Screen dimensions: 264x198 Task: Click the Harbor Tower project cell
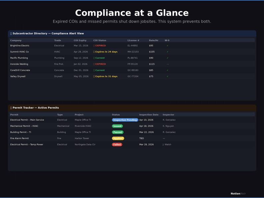click(82, 139)
